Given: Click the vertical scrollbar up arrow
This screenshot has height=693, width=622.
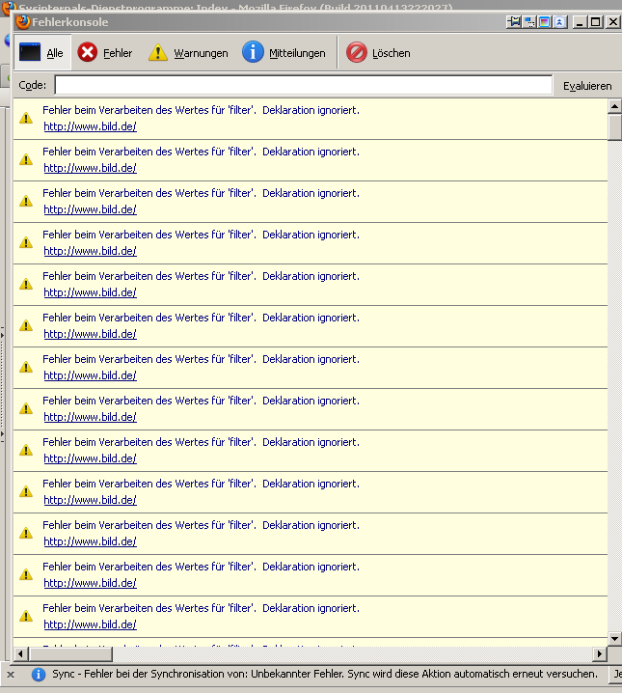Looking at the screenshot, I should 614,106.
